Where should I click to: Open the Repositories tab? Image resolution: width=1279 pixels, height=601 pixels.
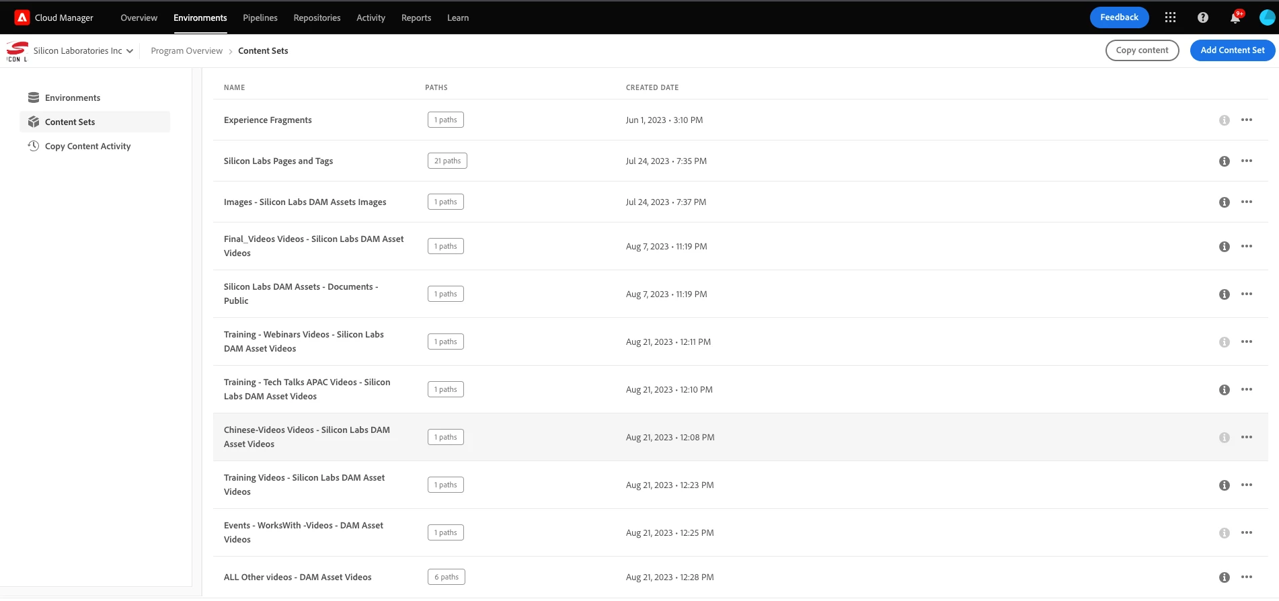317,18
